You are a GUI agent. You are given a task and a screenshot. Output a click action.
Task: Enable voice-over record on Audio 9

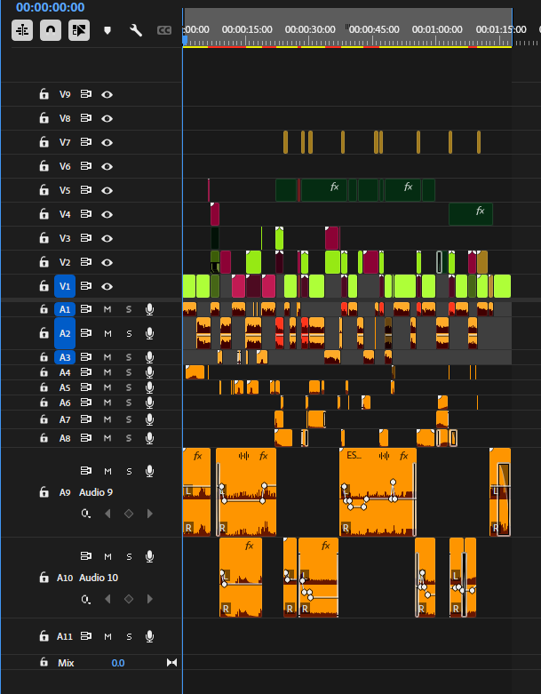[x=149, y=471]
